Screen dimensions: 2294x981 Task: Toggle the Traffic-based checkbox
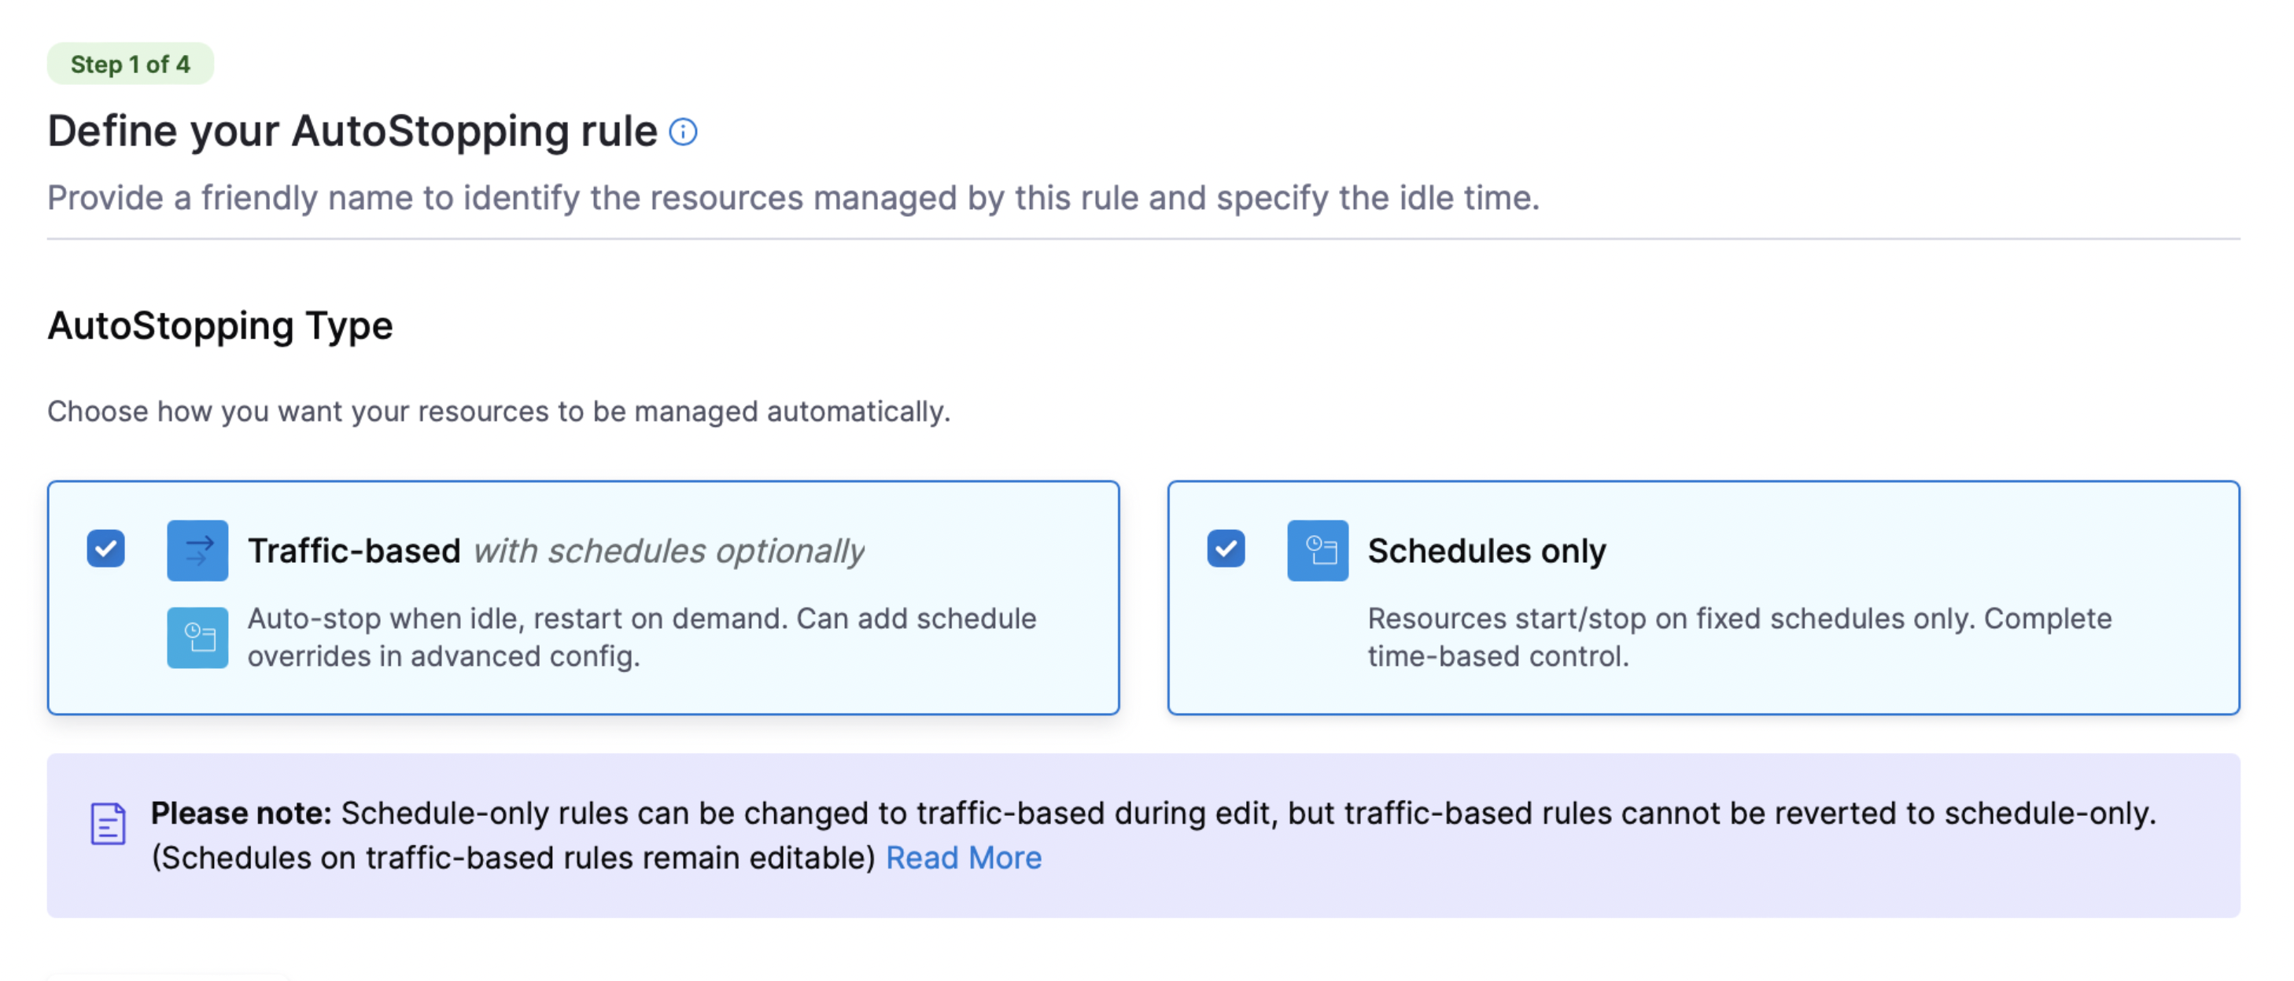coord(106,549)
